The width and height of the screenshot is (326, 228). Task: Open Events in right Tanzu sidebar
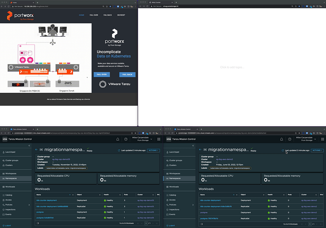click(x=172, y=215)
